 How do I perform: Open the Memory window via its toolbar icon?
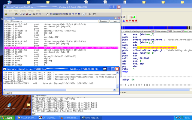[x=64, y=14]
